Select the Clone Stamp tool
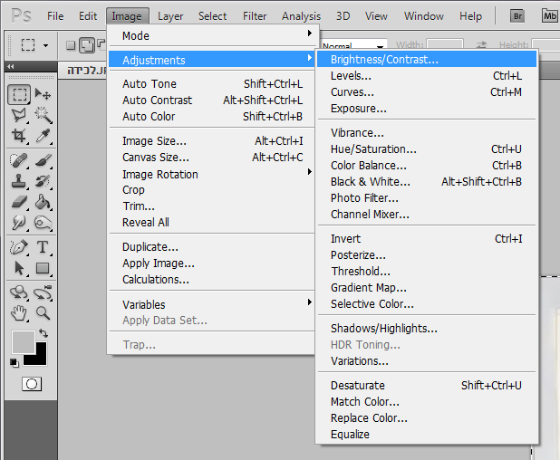 (19, 181)
